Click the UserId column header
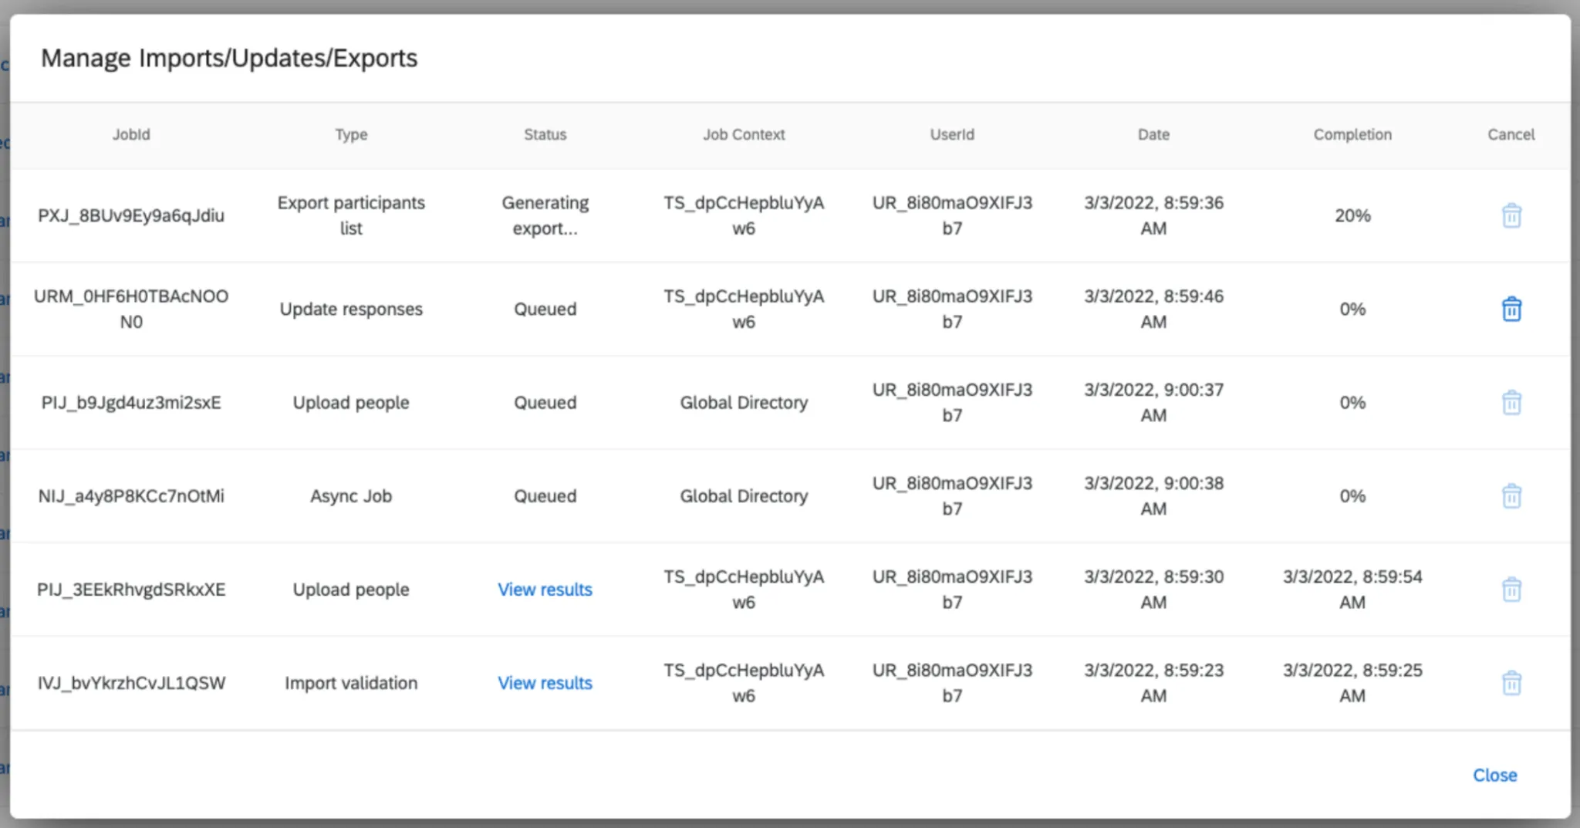This screenshot has width=1580, height=828. [x=952, y=134]
